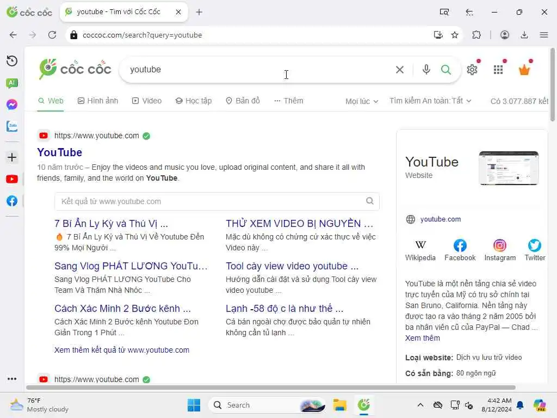This screenshot has height=418, width=557.
Task: Open Instagram link in YouTube panel
Action: tap(500, 250)
